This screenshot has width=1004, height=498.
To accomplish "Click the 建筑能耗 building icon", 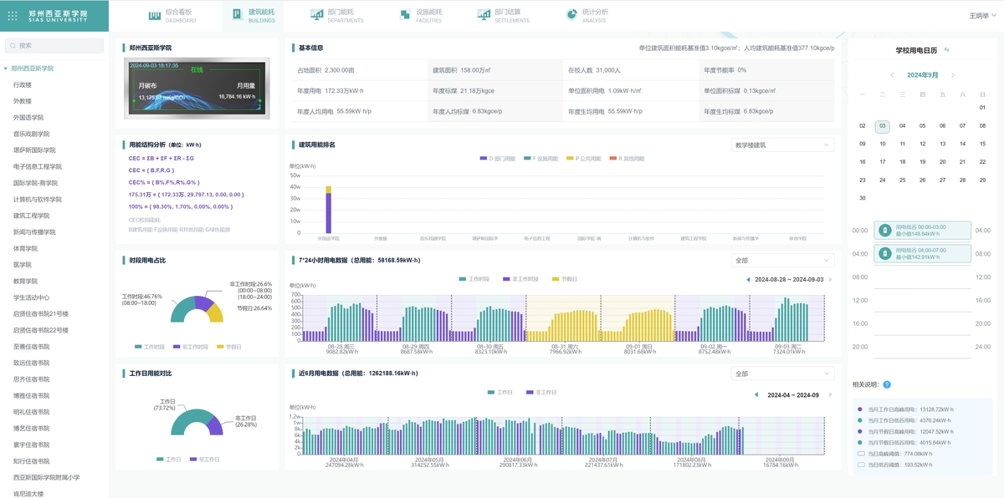I will (237, 15).
